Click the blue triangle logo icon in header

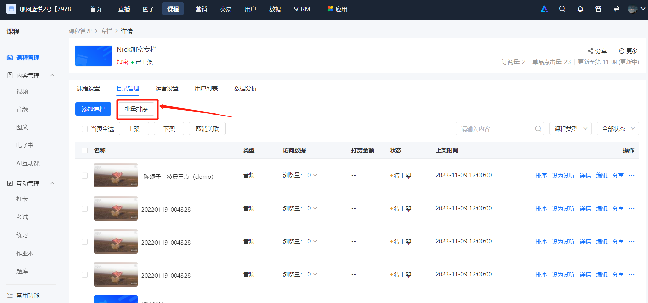point(544,9)
